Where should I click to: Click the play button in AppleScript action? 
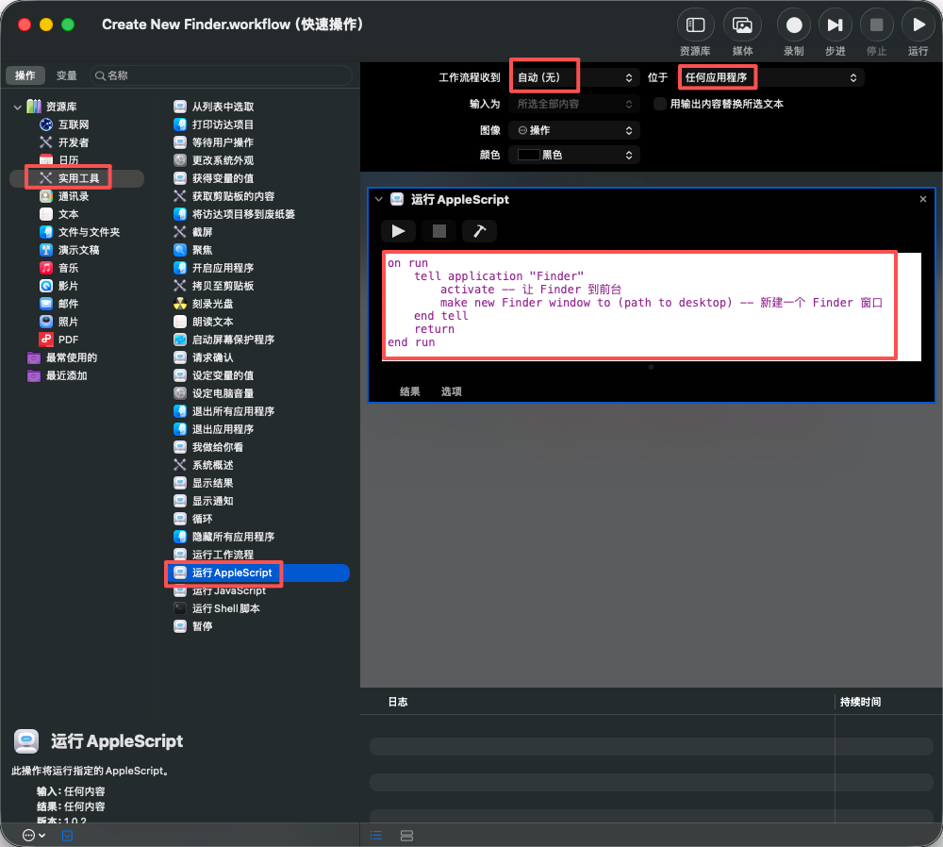coord(398,231)
